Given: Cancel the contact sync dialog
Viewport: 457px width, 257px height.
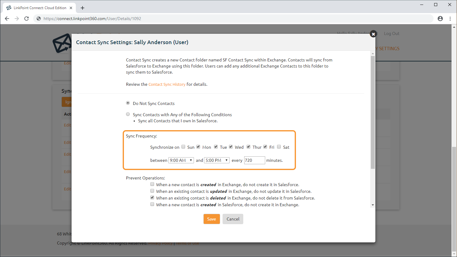Looking at the screenshot, I should click(x=233, y=219).
